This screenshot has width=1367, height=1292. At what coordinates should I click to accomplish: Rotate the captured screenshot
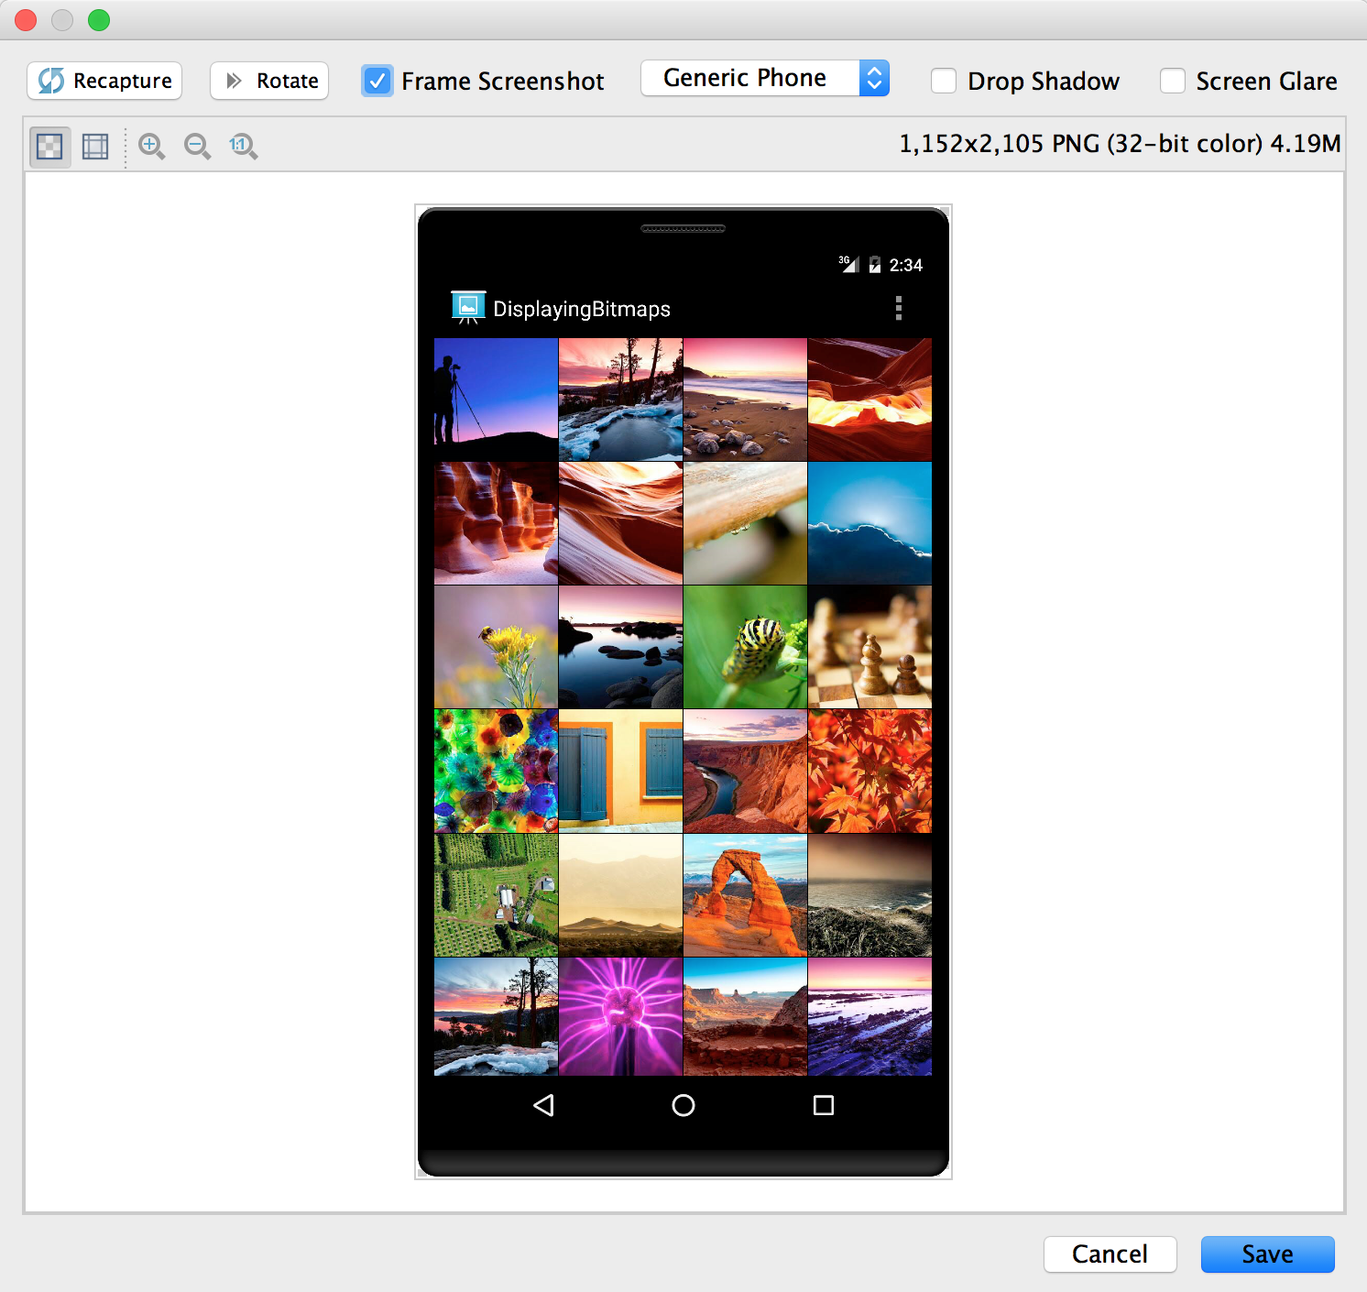point(269,81)
